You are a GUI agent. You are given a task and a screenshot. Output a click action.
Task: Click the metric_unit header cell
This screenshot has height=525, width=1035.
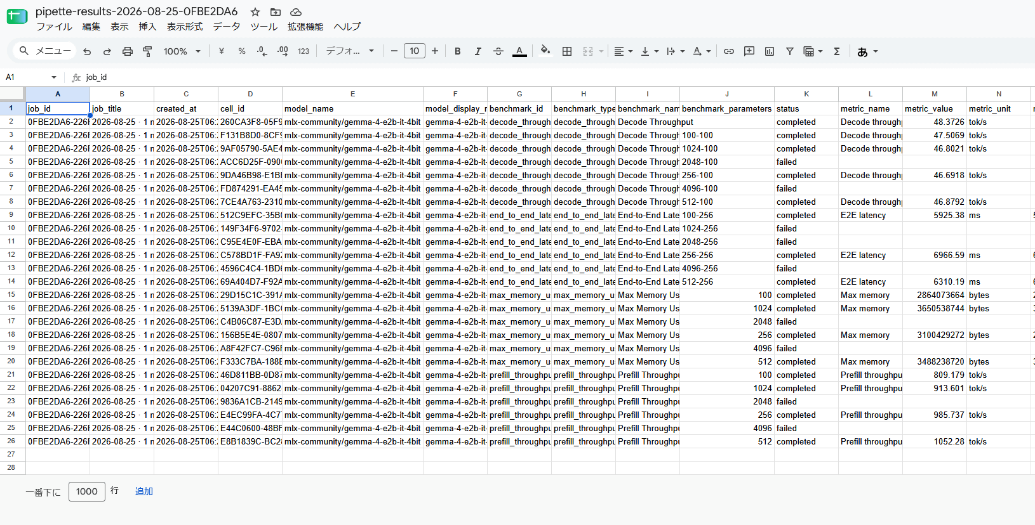[x=998, y=108]
